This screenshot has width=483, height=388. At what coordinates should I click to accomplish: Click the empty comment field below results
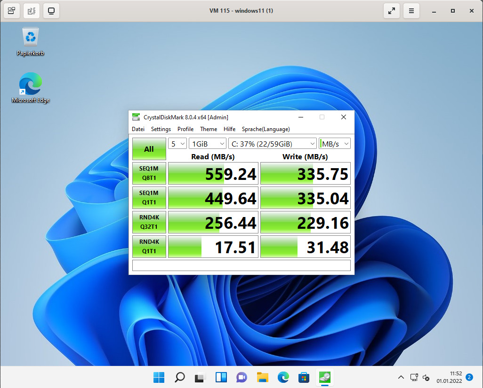point(241,265)
